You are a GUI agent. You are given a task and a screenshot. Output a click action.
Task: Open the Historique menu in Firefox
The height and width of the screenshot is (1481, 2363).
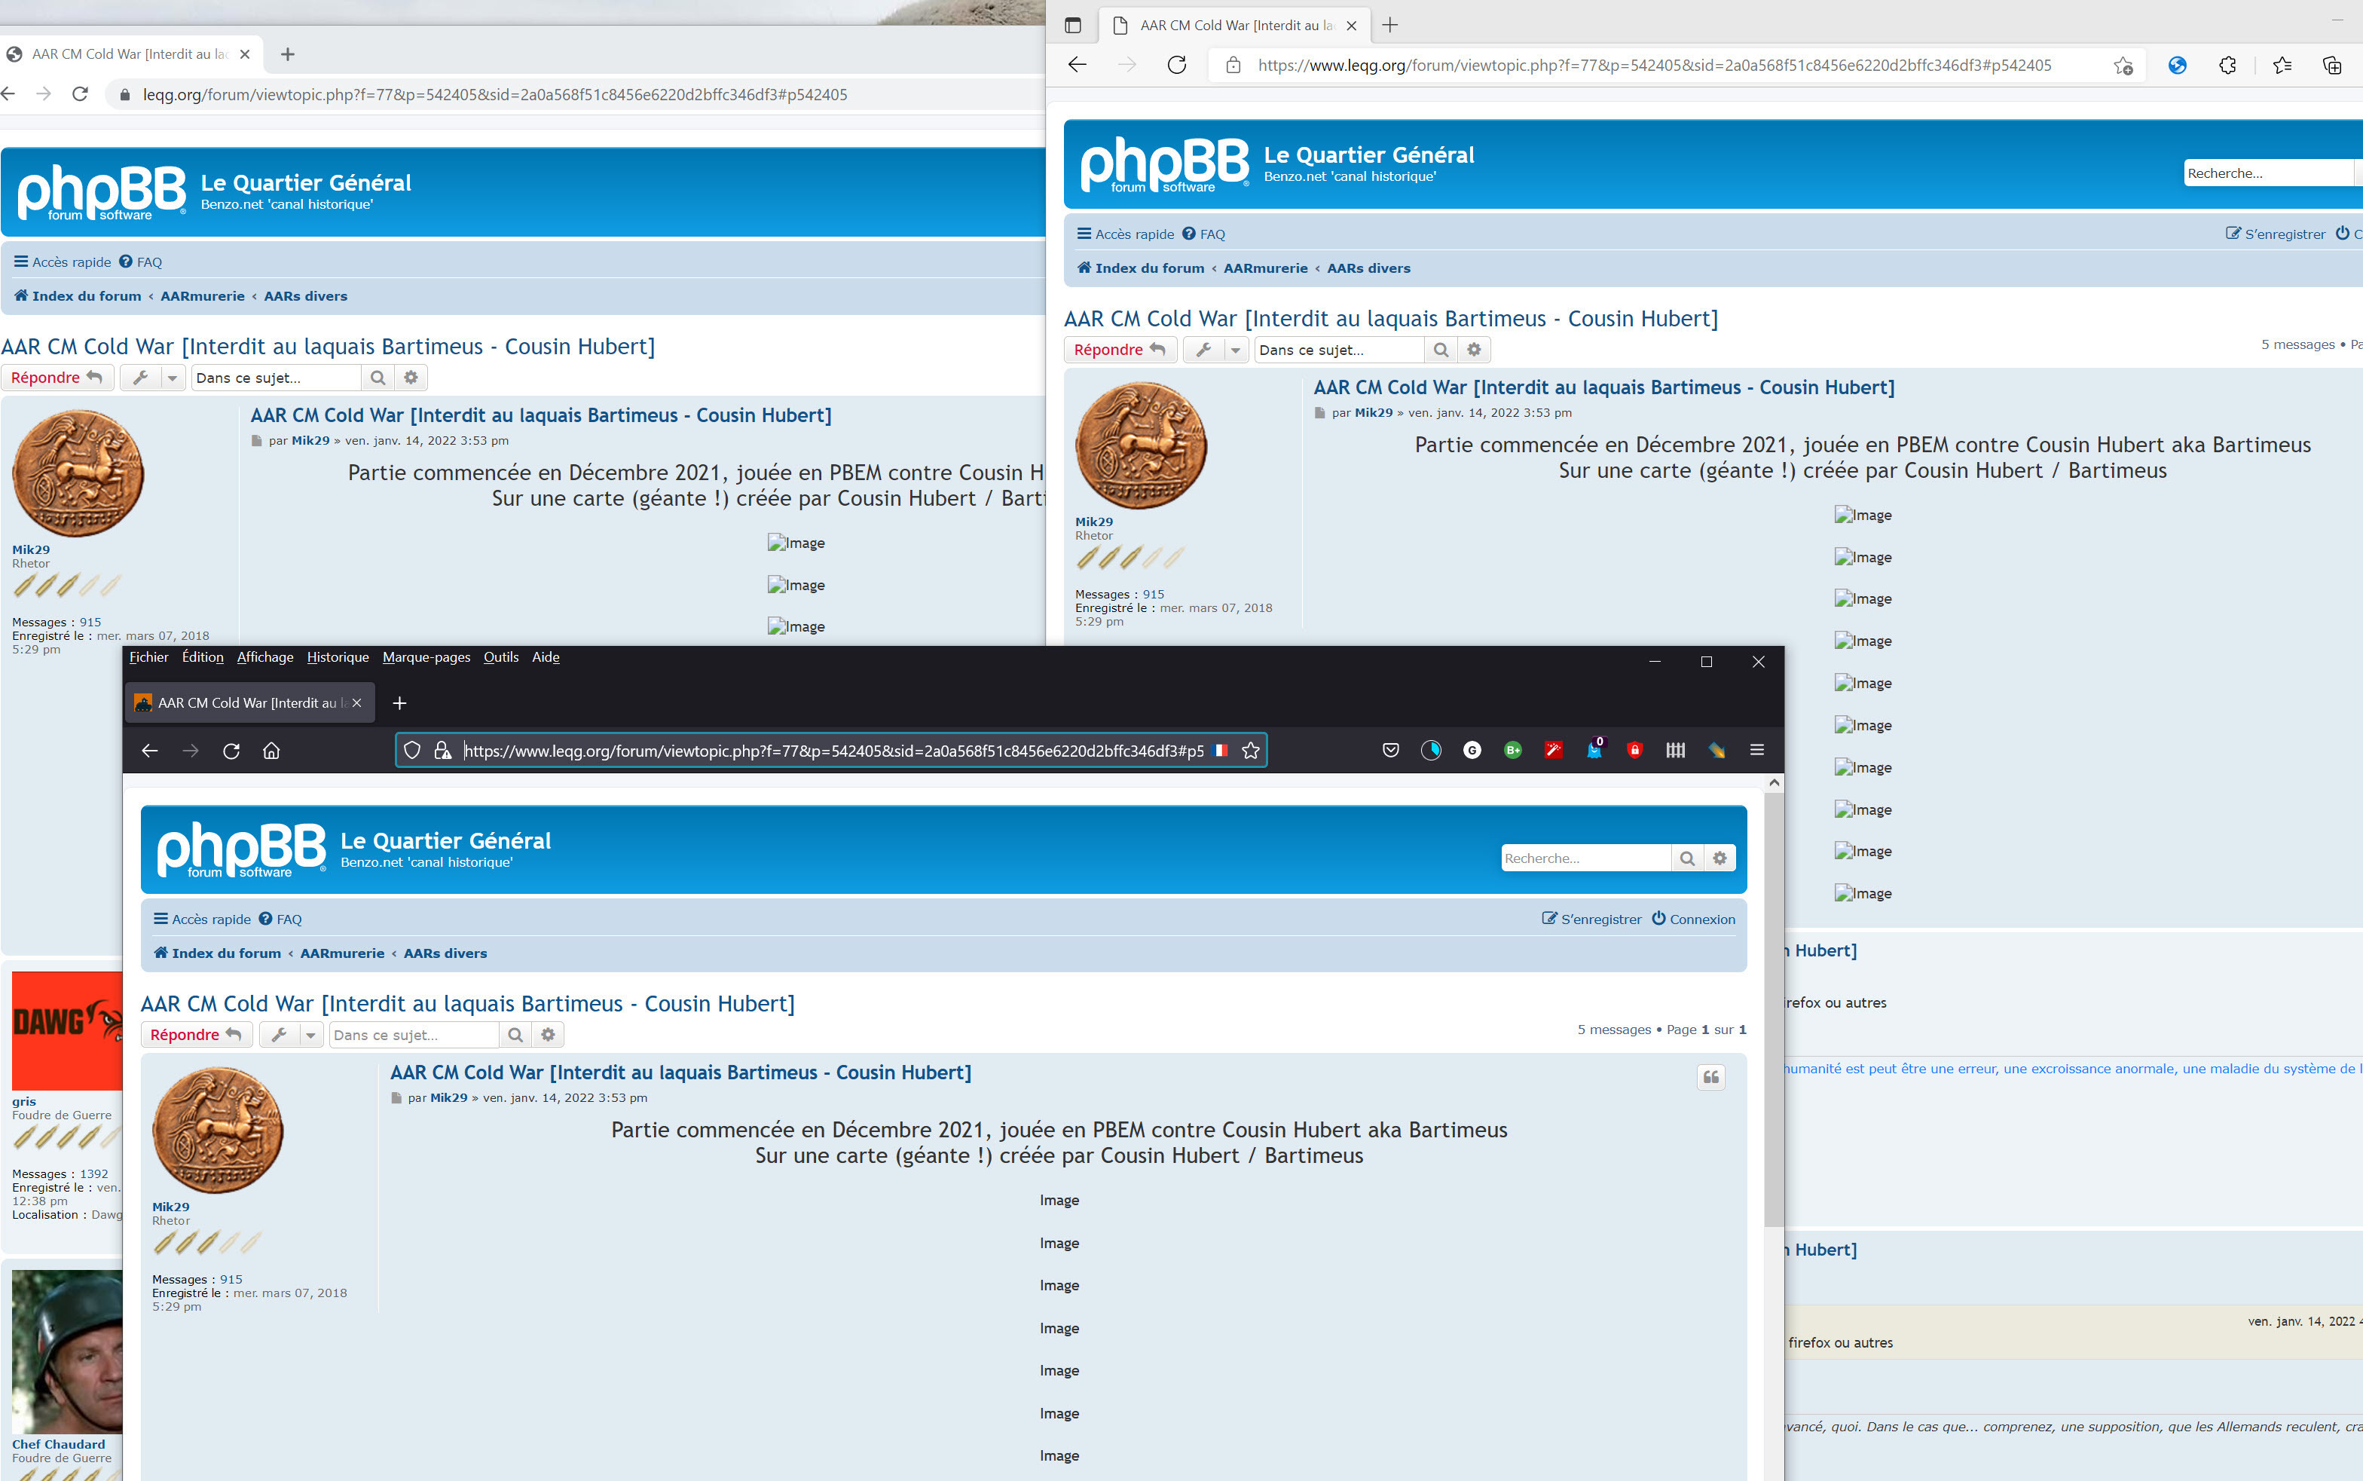tap(337, 657)
